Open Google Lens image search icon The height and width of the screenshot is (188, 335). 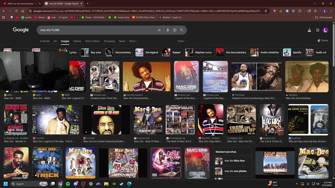[x=175, y=30]
